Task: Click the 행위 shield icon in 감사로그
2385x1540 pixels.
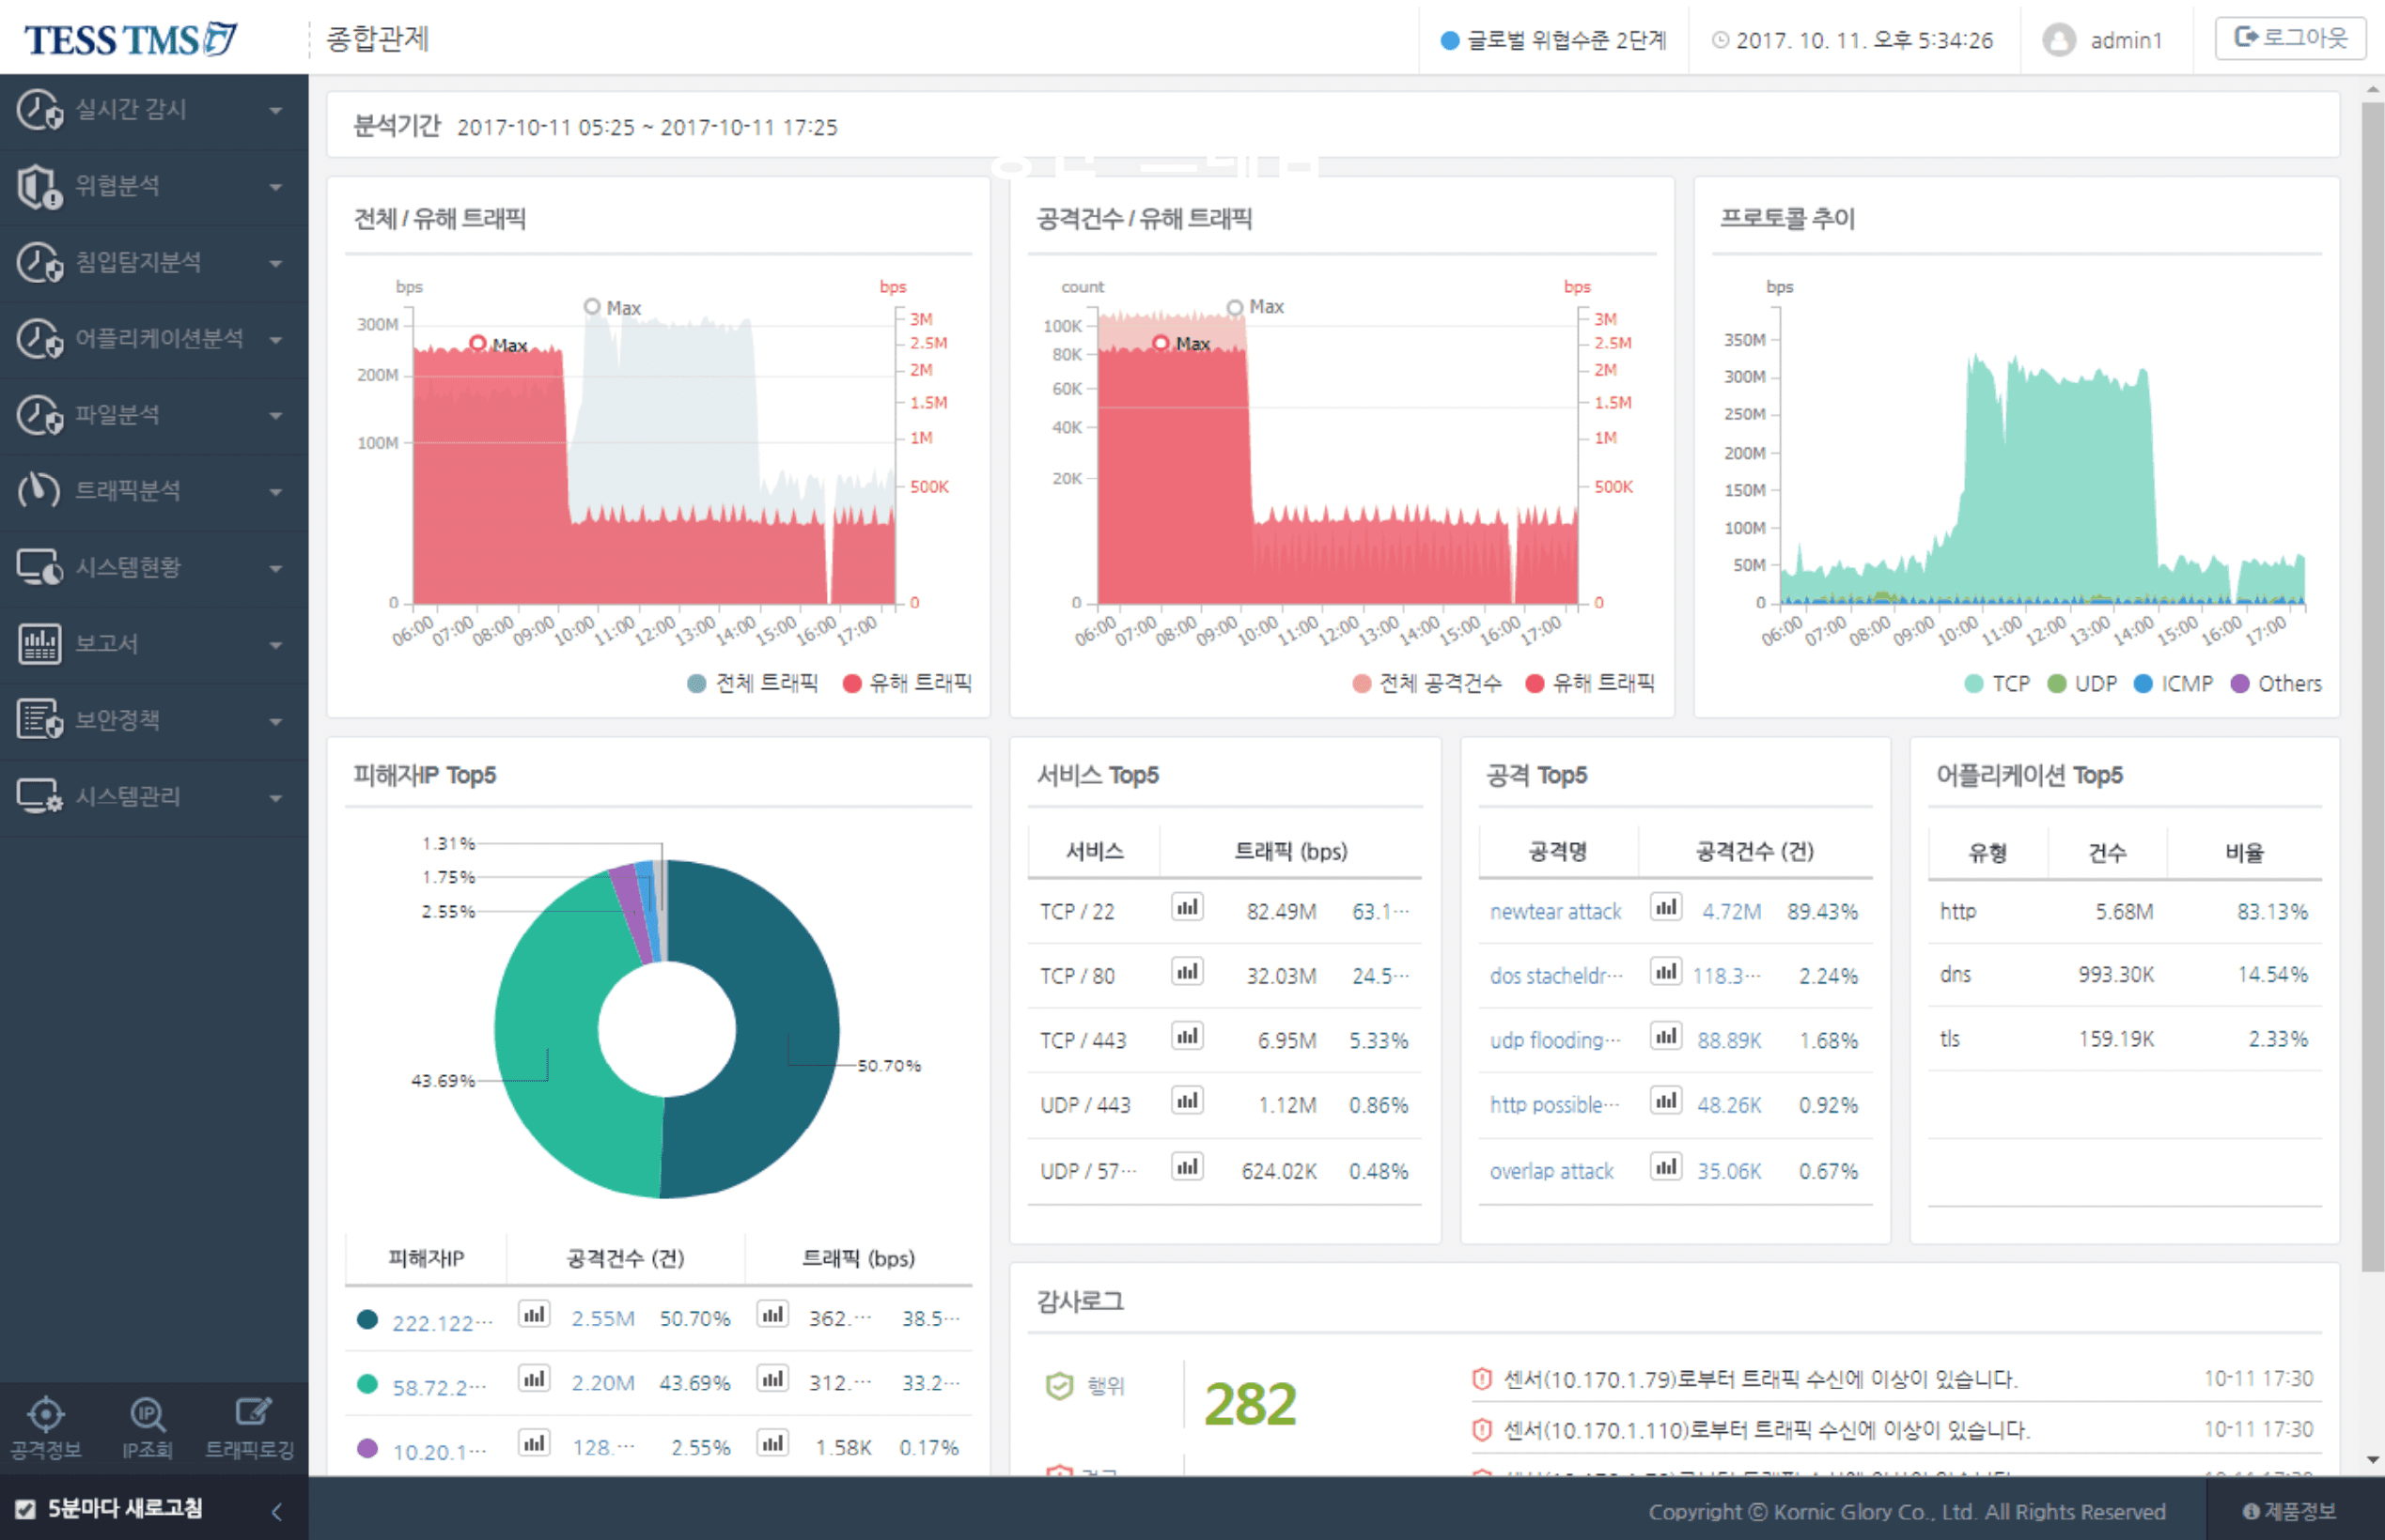Action: tap(1059, 1386)
